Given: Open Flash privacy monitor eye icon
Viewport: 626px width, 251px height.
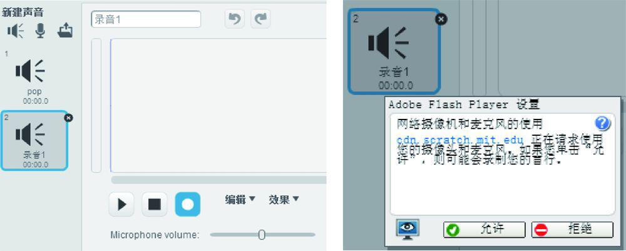Looking at the screenshot, I should (408, 230).
